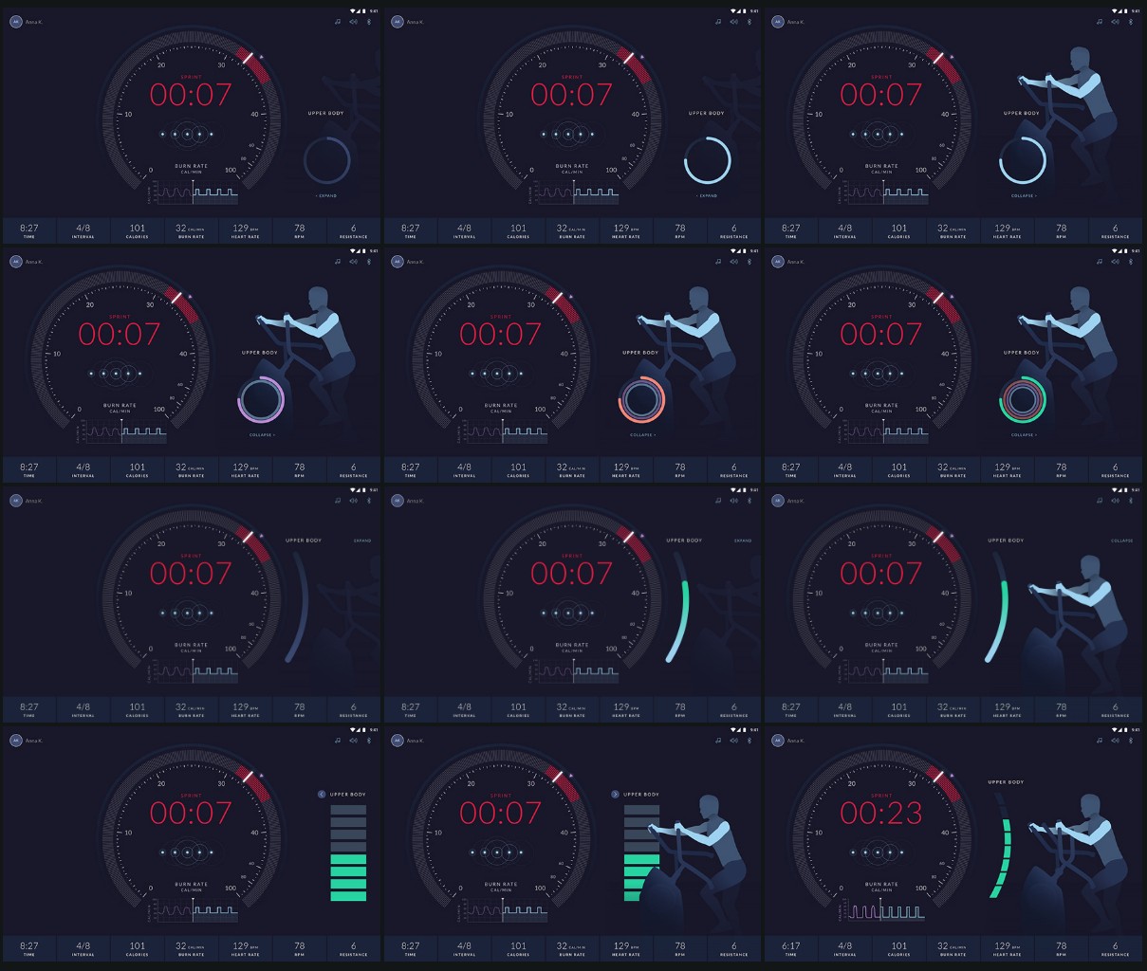Screen dimensions: 1147x971
Task: Select the Bluetooth icon
Action: (x=368, y=21)
